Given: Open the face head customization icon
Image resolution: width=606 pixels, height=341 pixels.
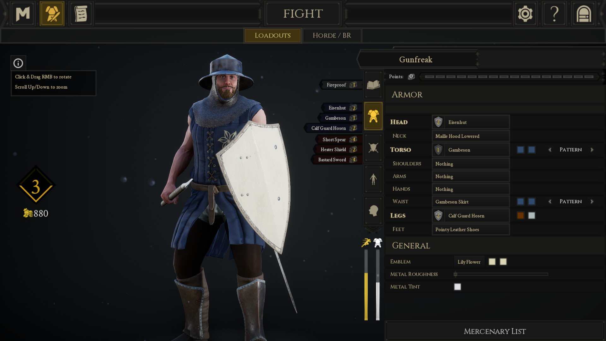Looking at the screenshot, I should 373,211.
